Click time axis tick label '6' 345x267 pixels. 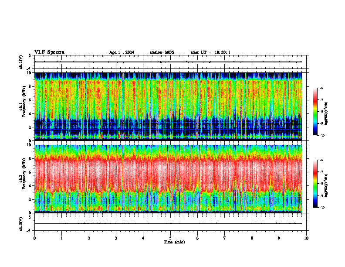click(198, 238)
